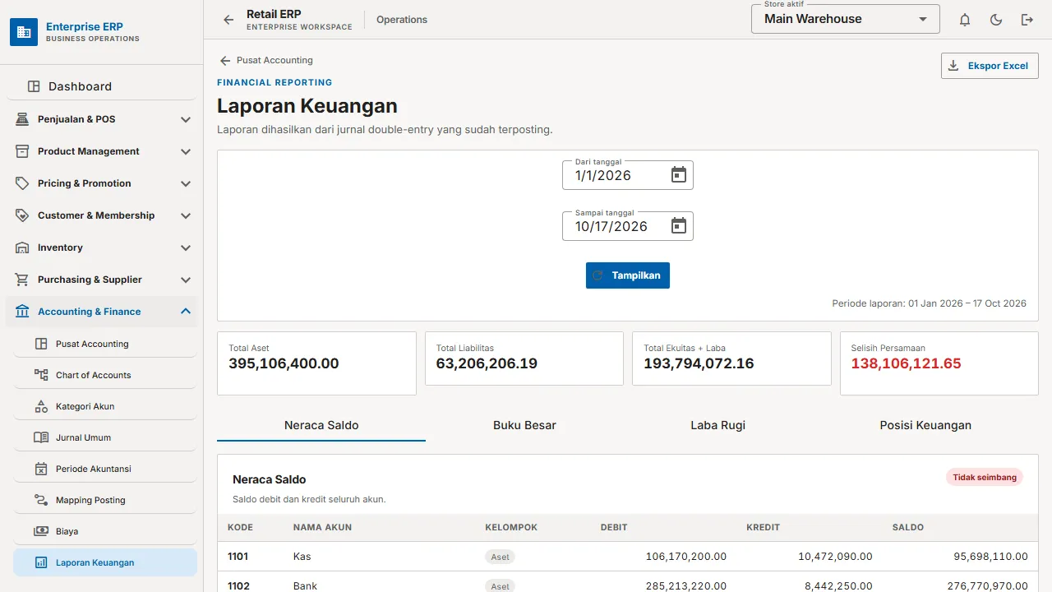Select the Posisi Keuangan tab

click(925, 425)
